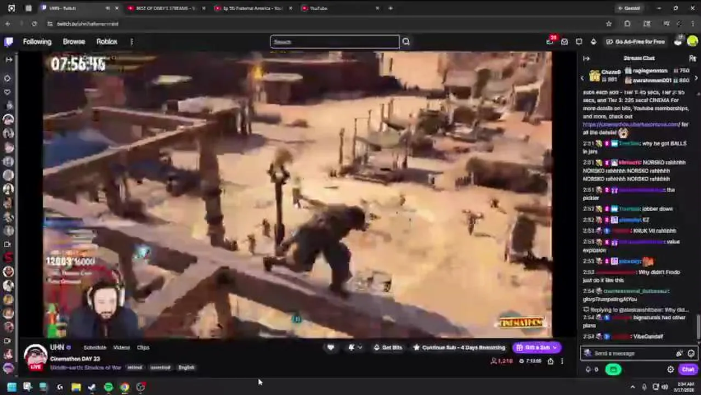
Task: Open the UHN streamer avatar
Action: pos(36,357)
